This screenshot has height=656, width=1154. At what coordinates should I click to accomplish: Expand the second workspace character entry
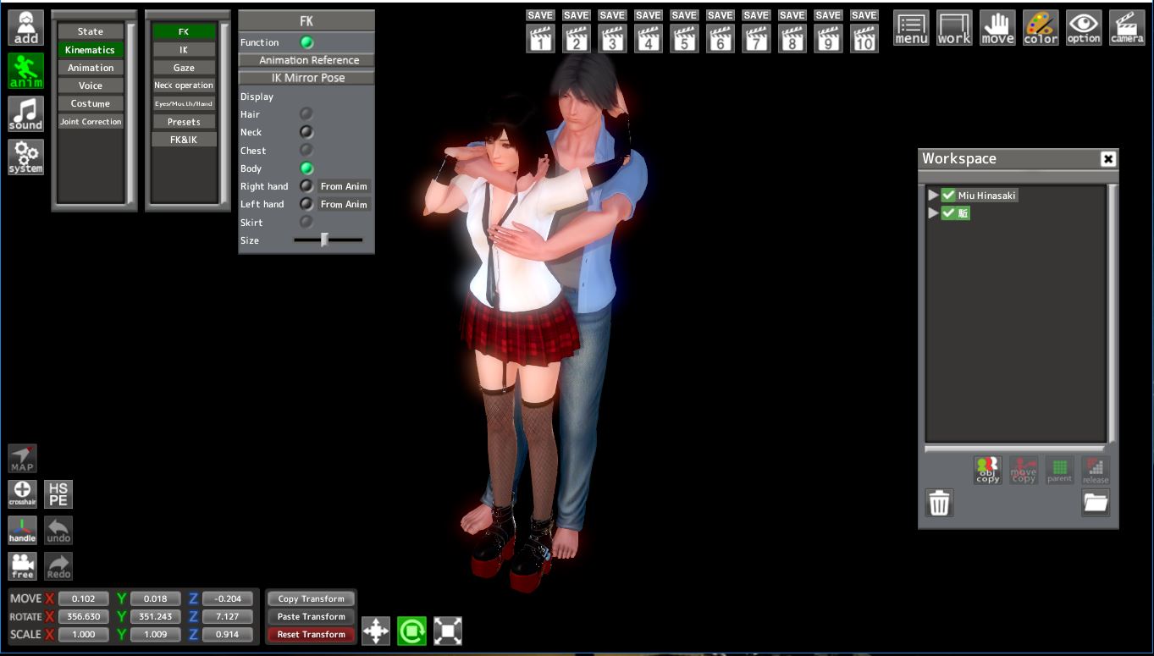(x=933, y=213)
